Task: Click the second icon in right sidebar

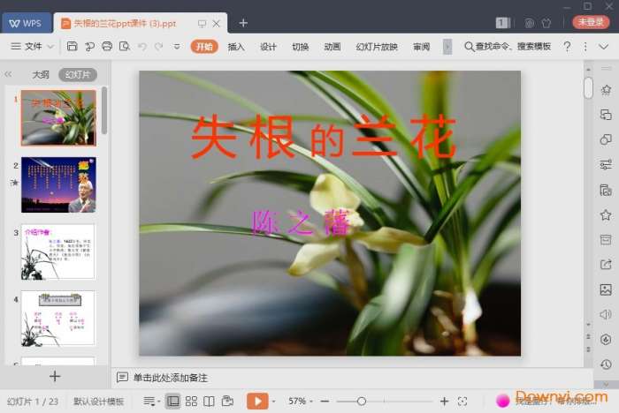Action: point(606,115)
